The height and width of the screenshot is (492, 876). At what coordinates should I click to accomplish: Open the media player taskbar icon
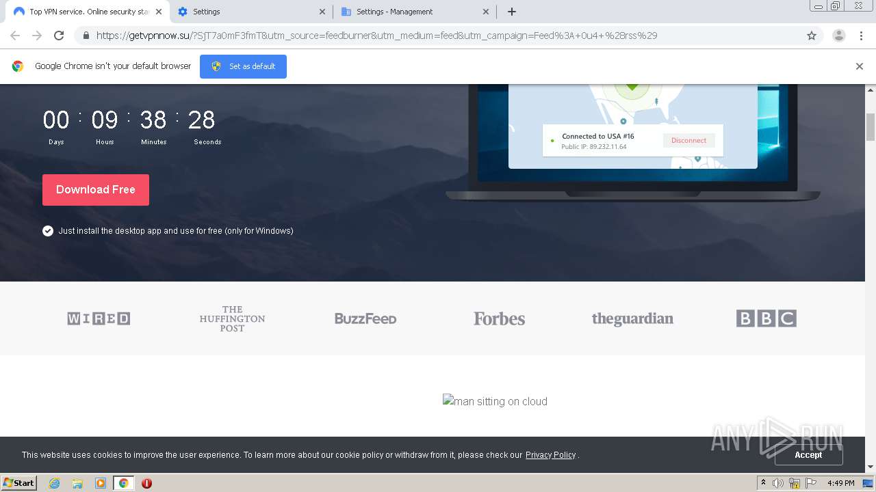click(101, 483)
